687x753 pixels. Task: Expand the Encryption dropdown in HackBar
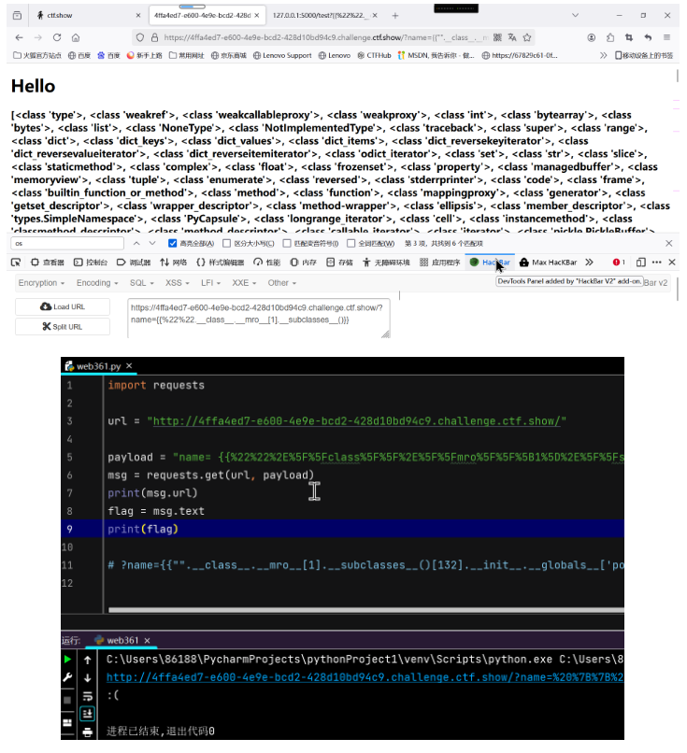[41, 283]
